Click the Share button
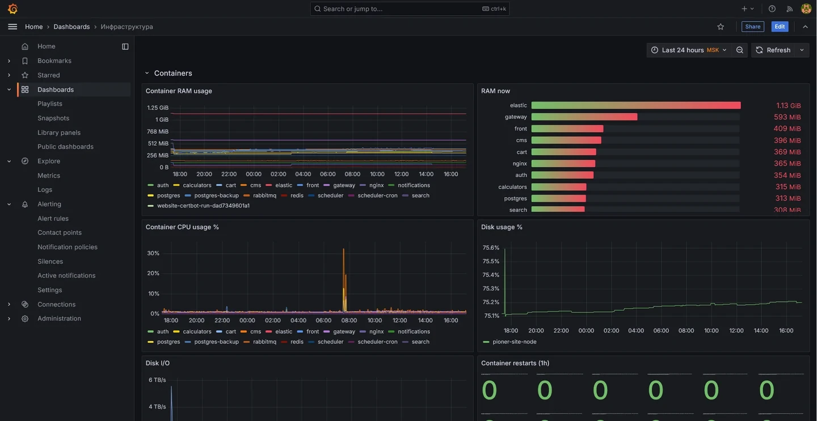817x421 pixels. [x=753, y=27]
